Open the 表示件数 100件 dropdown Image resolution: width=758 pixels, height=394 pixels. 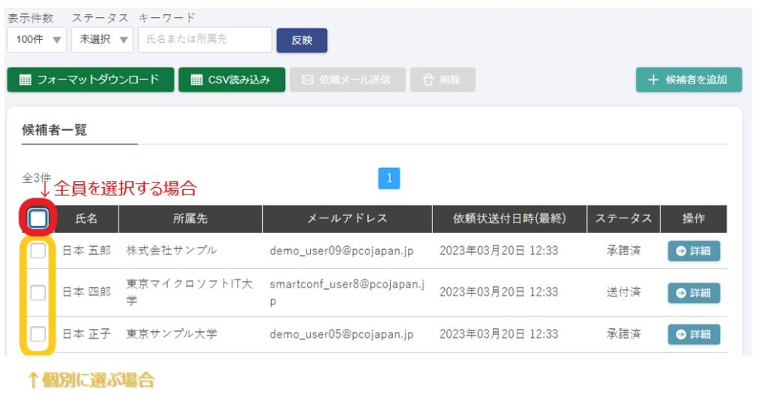click(x=37, y=40)
